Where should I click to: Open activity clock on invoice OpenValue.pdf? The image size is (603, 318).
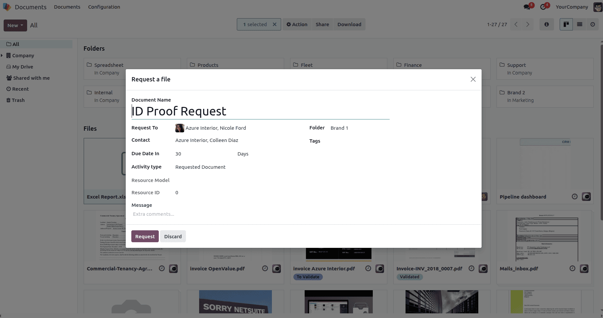265,268
